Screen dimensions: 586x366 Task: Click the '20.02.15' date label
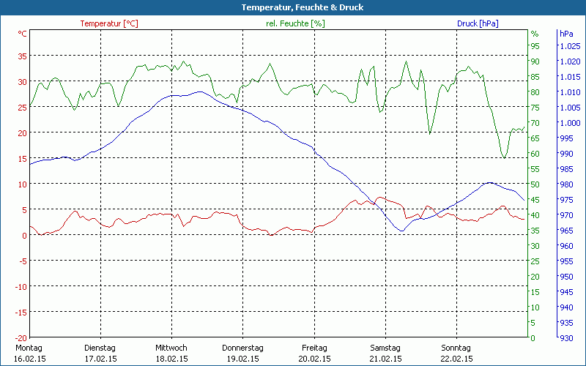(314, 359)
